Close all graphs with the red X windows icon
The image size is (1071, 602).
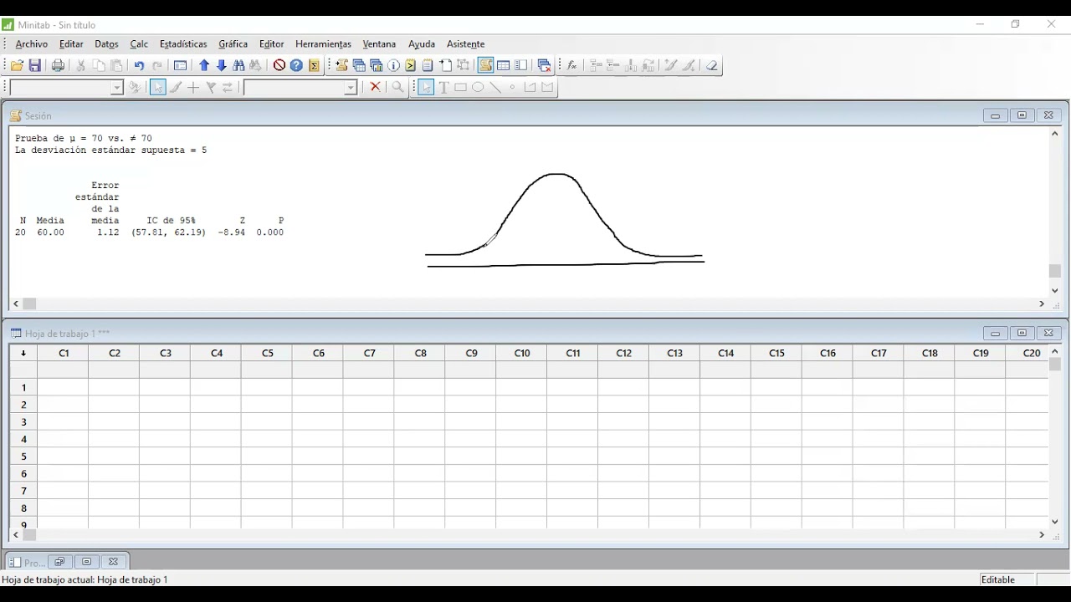pyautogui.click(x=545, y=65)
